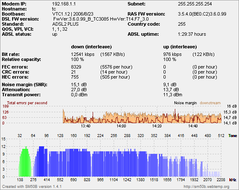Click the (122 KB/s) upstream value
The height and width of the screenshot is (190, 239).
(x=203, y=54)
